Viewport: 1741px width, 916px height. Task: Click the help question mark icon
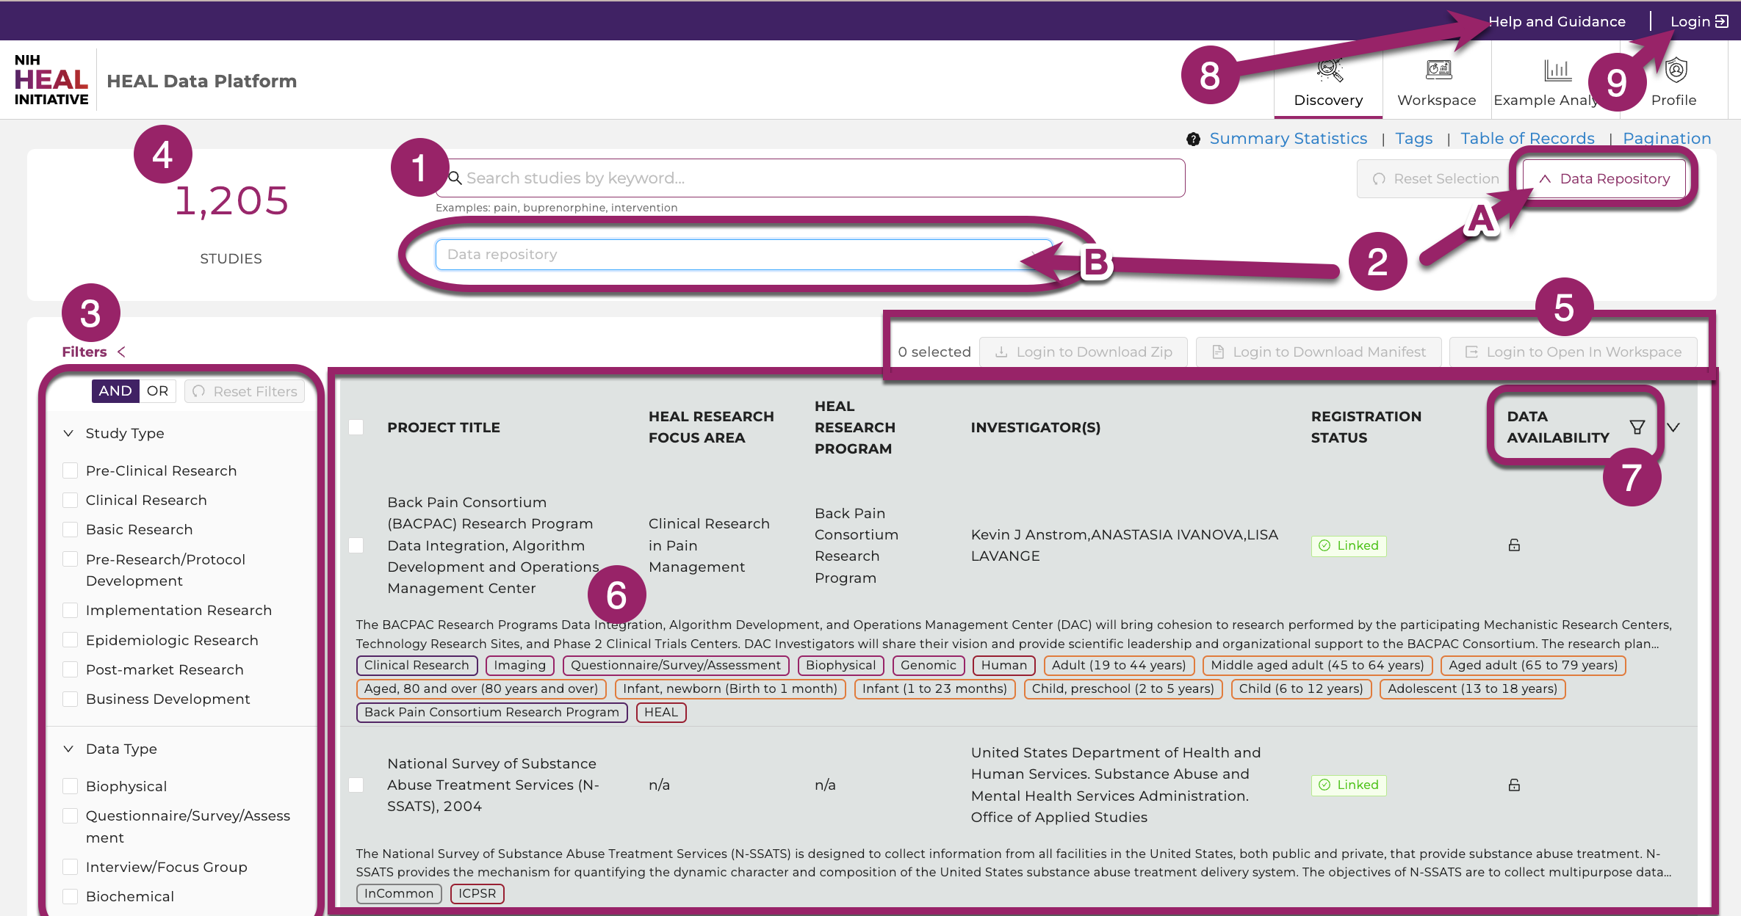coord(1193,139)
